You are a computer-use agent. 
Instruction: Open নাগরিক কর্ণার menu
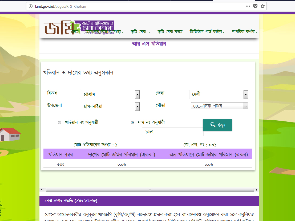pos(244,32)
